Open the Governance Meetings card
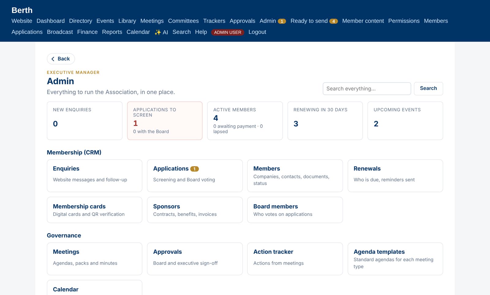 (95, 259)
